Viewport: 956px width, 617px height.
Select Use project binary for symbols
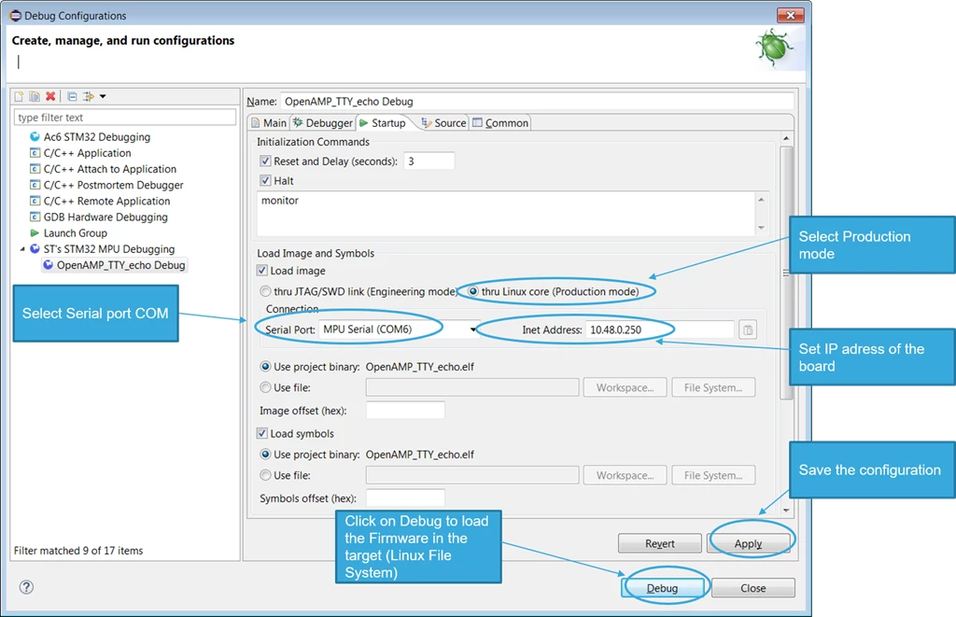click(x=265, y=455)
